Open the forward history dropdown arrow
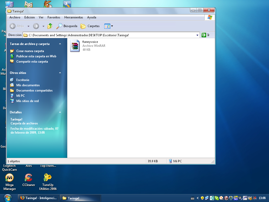The width and height of the screenshot is (269, 202). pyautogui.click(x=43, y=26)
